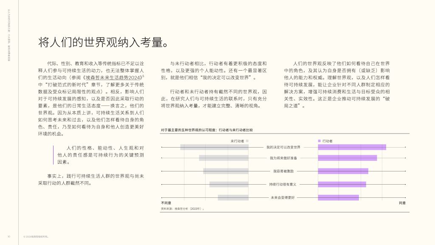
Task: Select the chart label 我容易被激励
Action: coord(283,171)
